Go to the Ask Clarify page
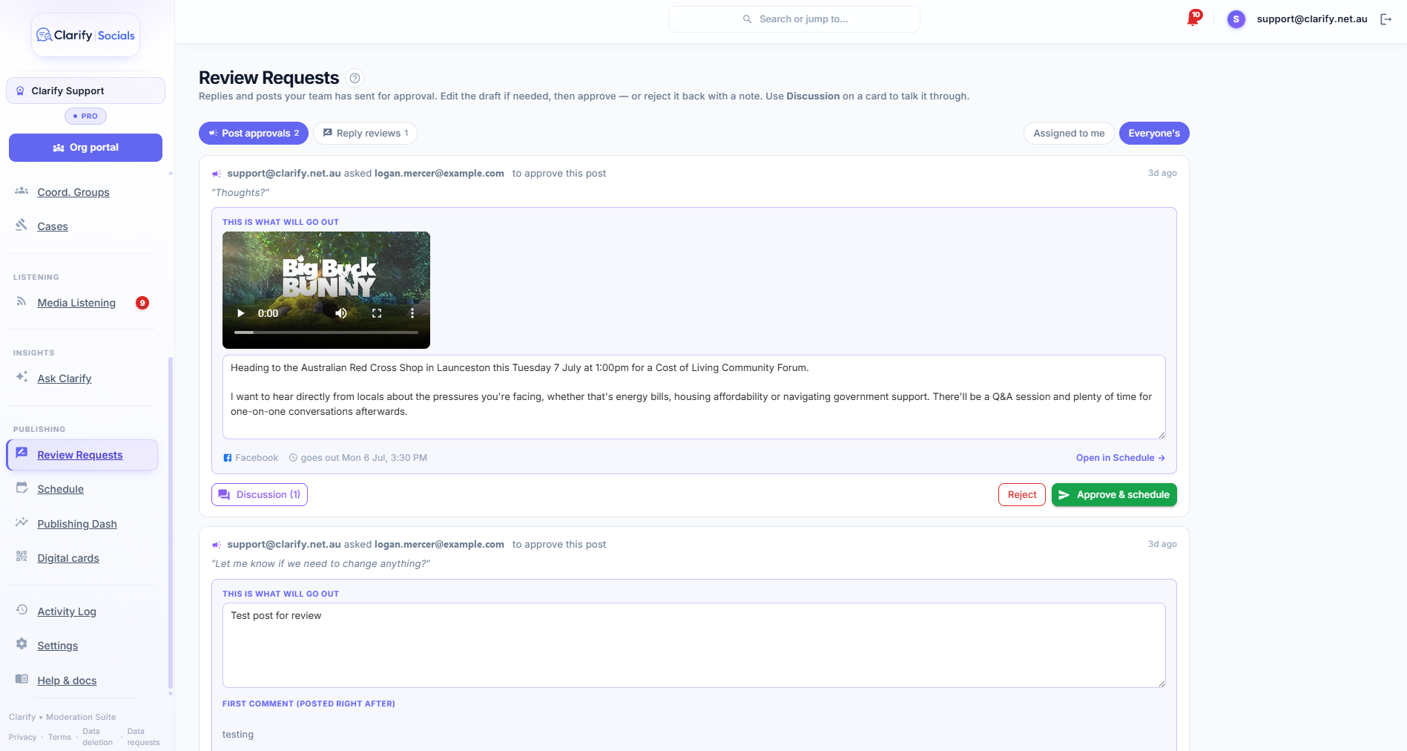Image resolution: width=1407 pixels, height=751 pixels. tap(65, 378)
